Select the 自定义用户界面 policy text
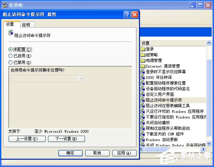This screenshot has width=214, height=167. tap(160, 94)
